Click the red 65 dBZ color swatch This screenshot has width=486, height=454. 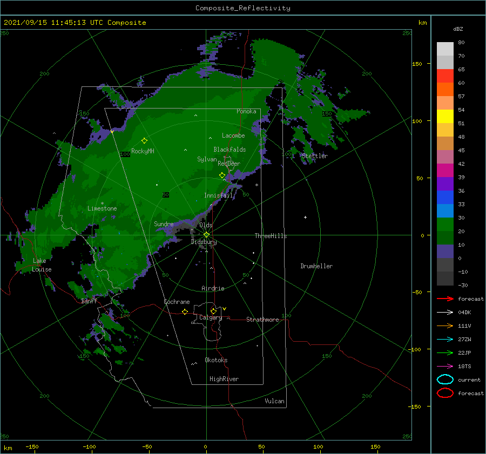[x=445, y=76]
